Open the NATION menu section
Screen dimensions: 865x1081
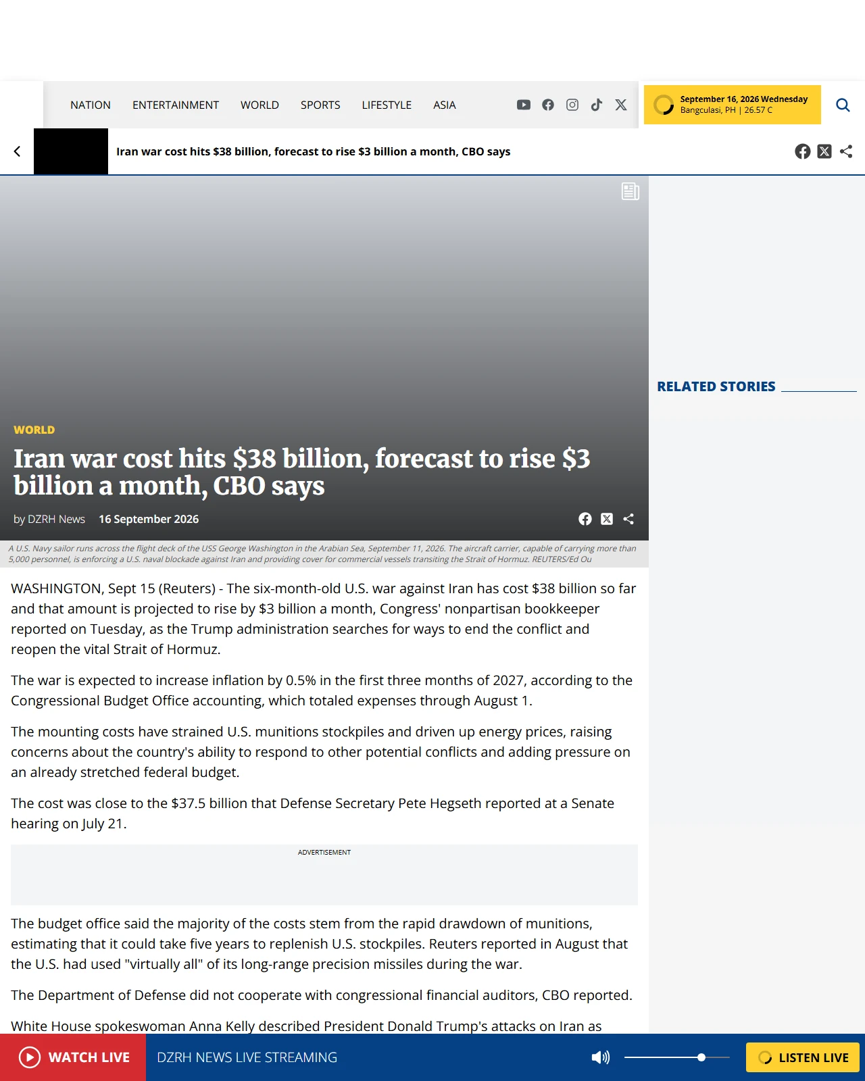click(x=91, y=105)
